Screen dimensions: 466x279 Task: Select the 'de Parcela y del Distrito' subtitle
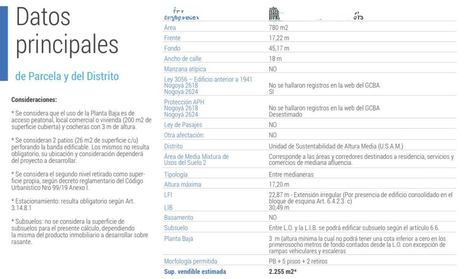tap(67, 76)
